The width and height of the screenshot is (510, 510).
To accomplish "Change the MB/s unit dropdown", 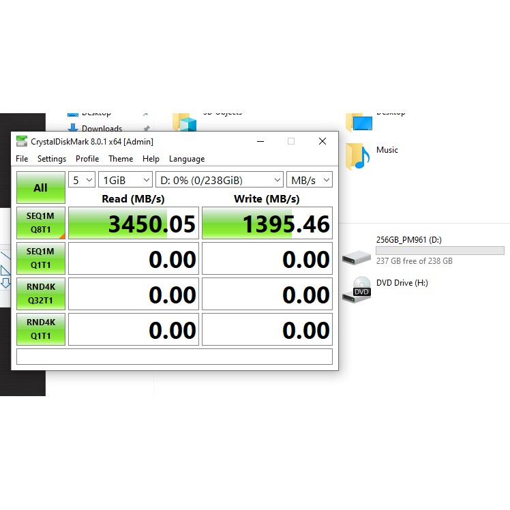I will (x=309, y=180).
